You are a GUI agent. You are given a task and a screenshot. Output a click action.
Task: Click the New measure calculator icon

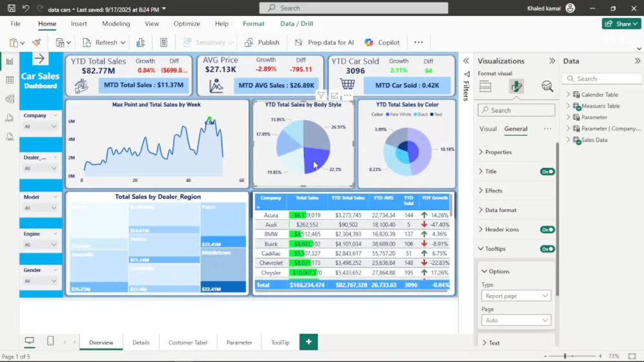164,42
